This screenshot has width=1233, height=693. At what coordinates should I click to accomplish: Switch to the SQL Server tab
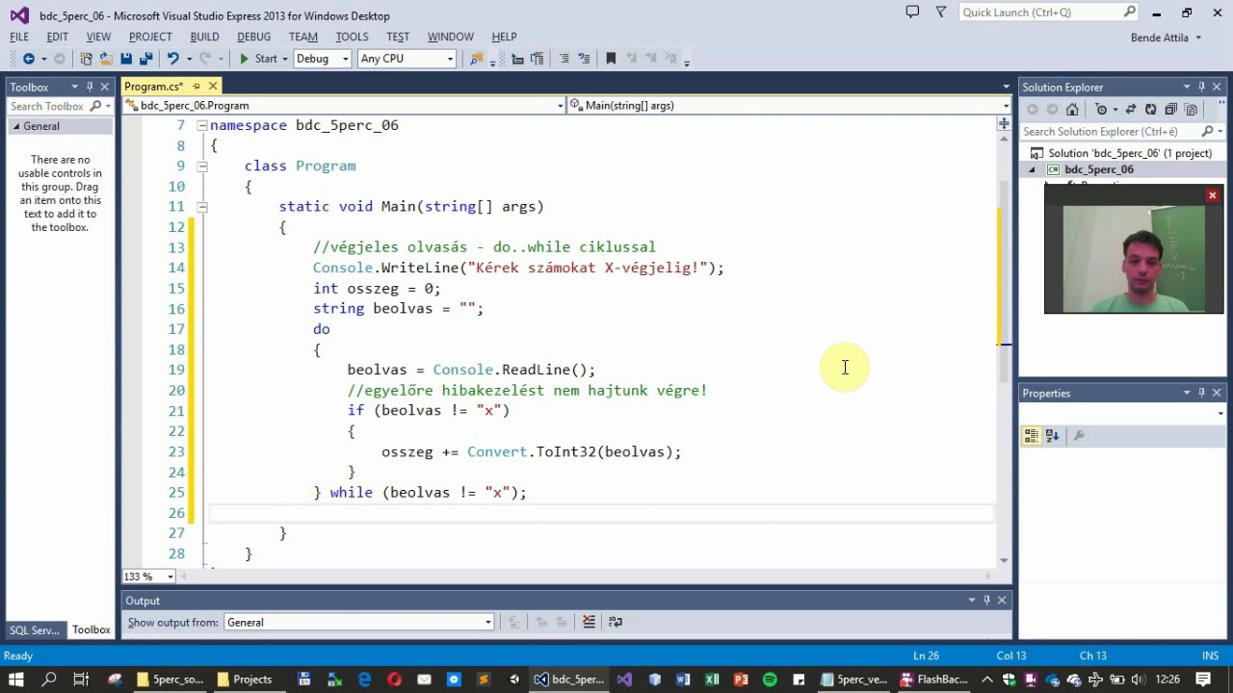click(x=35, y=630)
